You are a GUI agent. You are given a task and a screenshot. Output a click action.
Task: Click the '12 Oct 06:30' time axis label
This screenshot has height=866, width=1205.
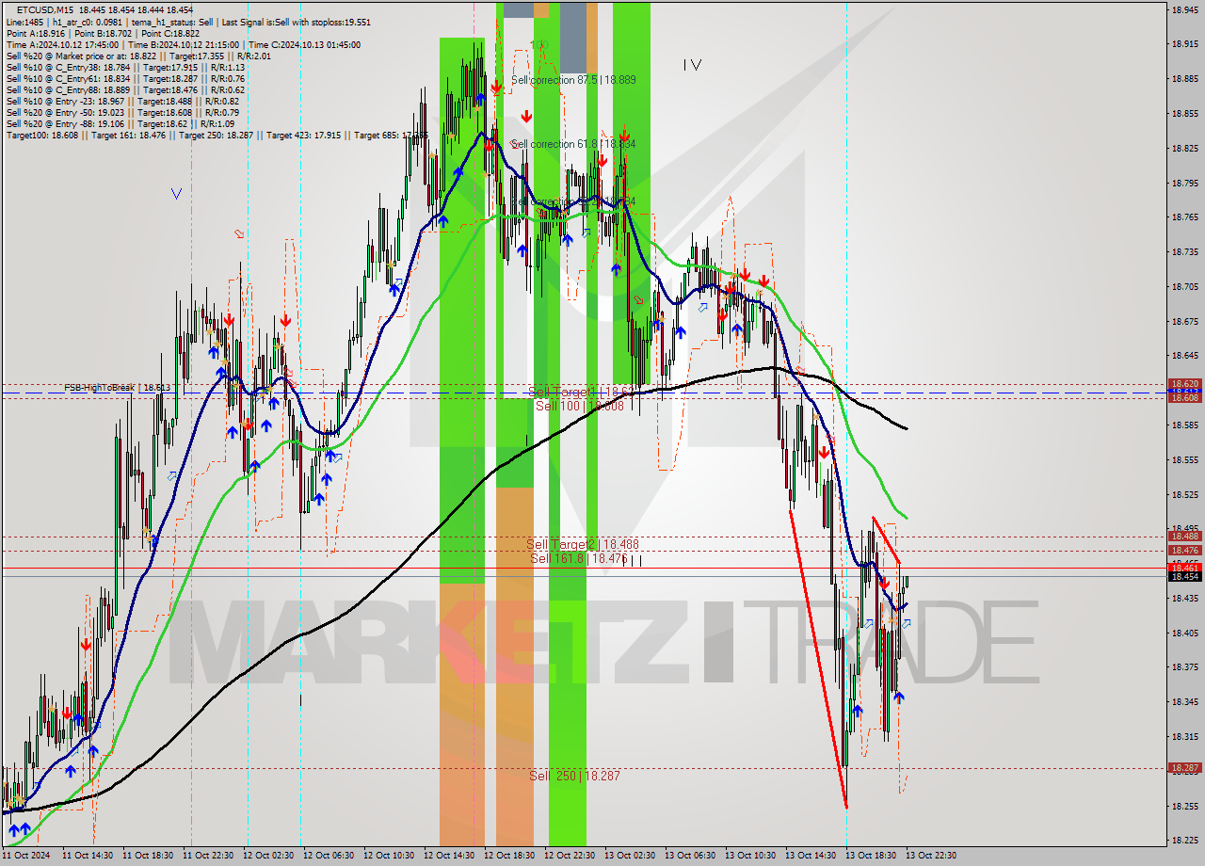click(329, 856)
